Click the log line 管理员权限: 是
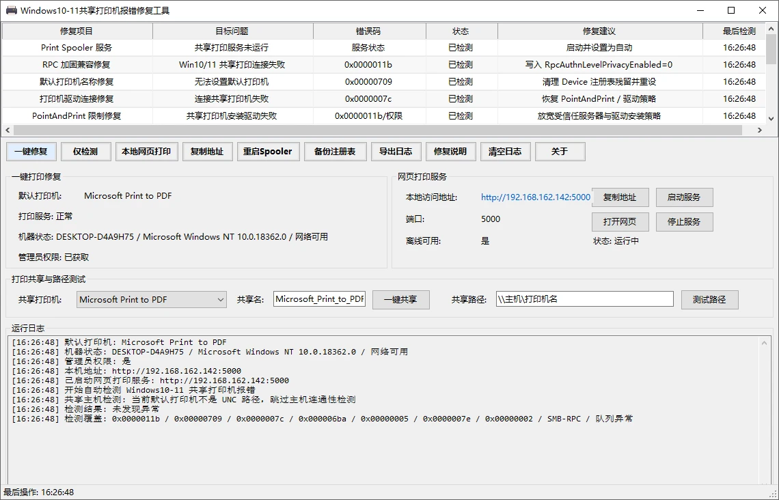 pos(71,361)
